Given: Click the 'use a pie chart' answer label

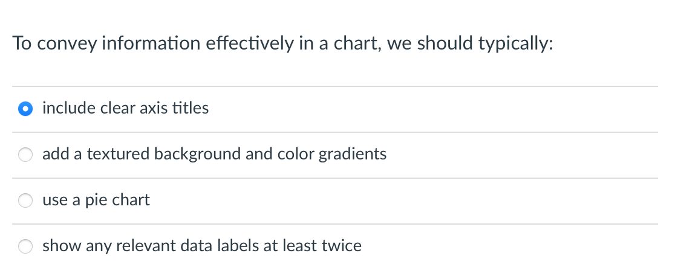Looking at the screenshot, I should point(96,200).
